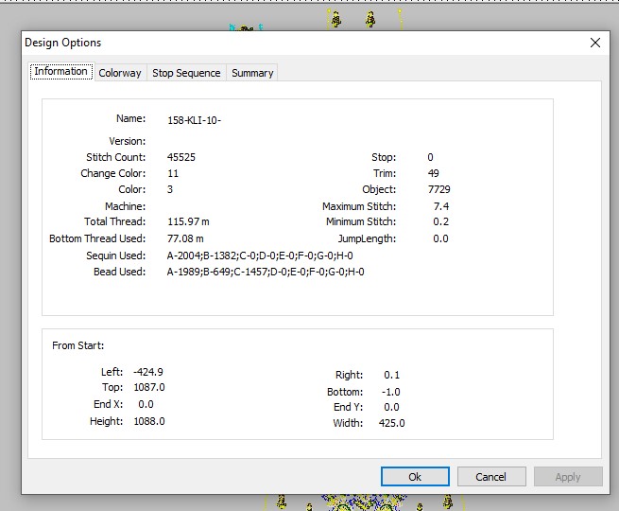This screenshot has width=619, height=511.
Task: Click the Object value 7729
Action: tap(438, 189)
